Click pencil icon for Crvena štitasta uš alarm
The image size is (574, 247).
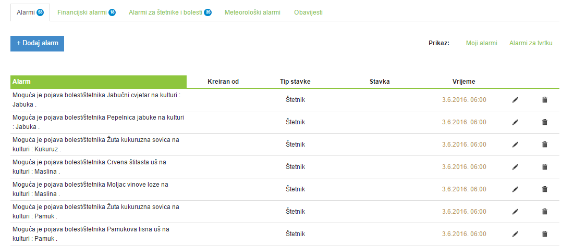516,167
